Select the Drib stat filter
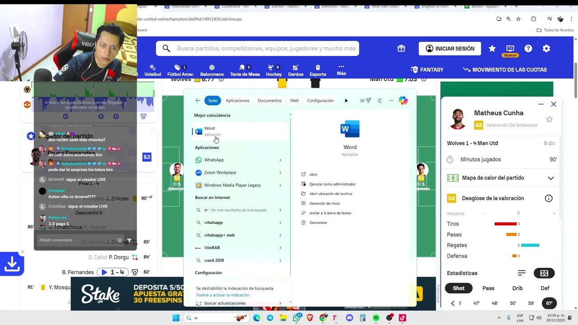 (517, 288)
